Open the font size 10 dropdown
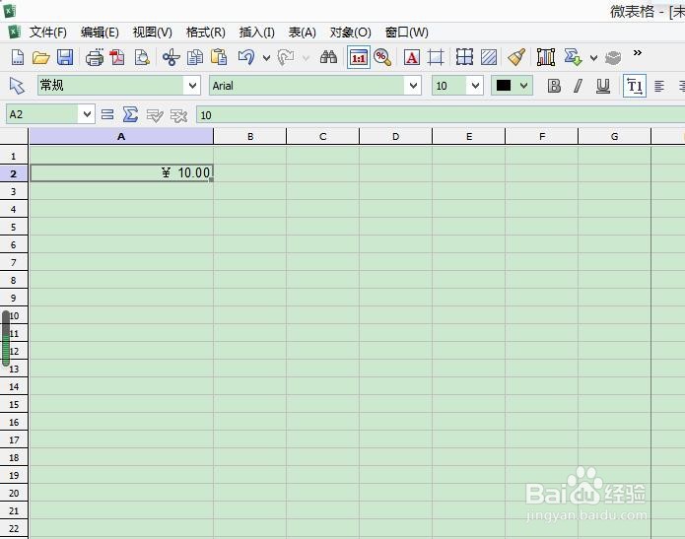The height and width of the screenshot is (539, 685). (x=475, y=86)
